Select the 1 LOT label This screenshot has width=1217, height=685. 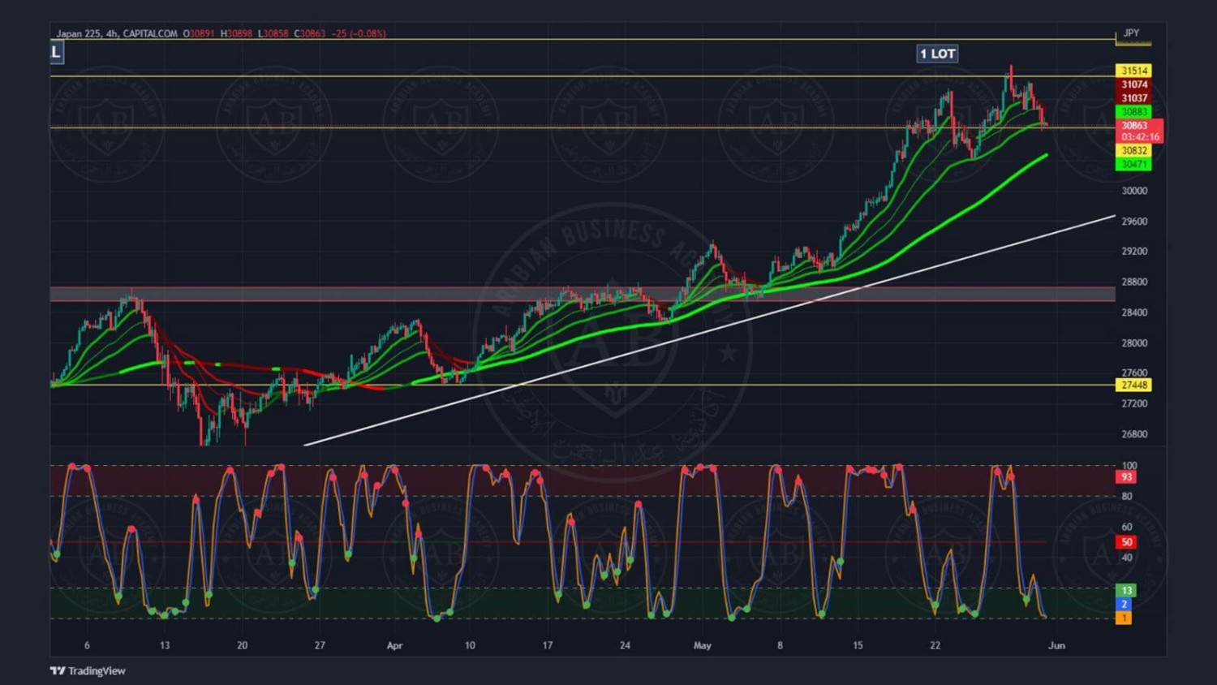937,54
